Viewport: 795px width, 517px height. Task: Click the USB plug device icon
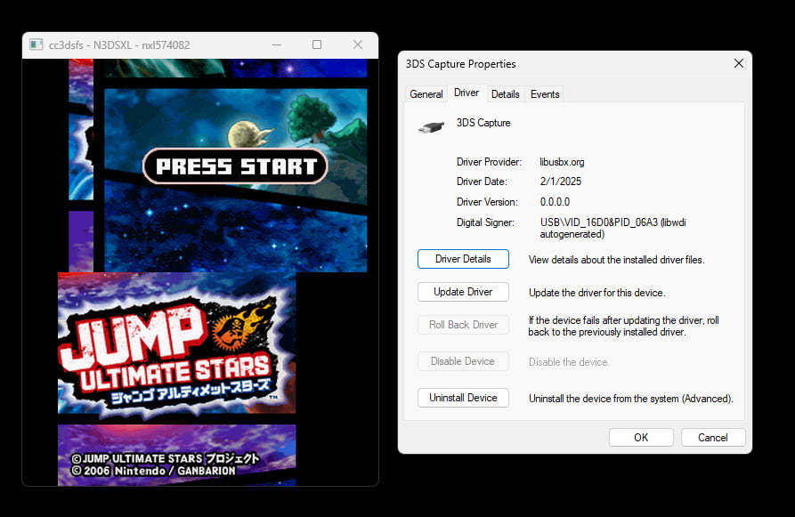pyautogui.click(x=431, y=127)
